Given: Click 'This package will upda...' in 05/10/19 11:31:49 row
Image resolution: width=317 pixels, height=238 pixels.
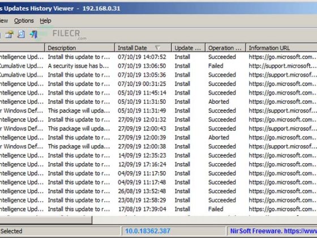Looking at the screenshot, I should point(79,110).
